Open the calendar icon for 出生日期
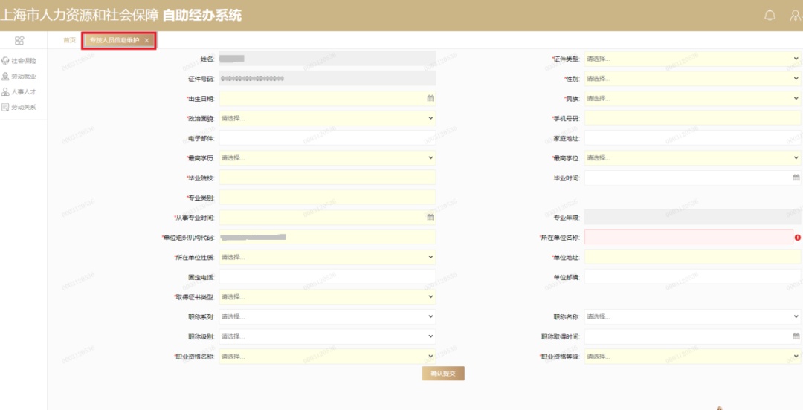Screen dimensions: 803x410 [x=430, y=98]
